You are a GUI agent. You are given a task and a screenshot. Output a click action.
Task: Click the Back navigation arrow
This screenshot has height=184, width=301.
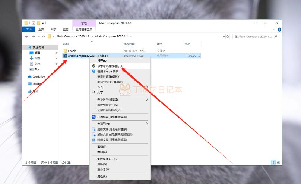coord(27,36)
